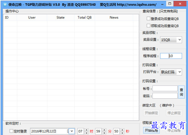Click the seconds field showing 50
This screenshot has width=188, height=135.
point(116,131)
